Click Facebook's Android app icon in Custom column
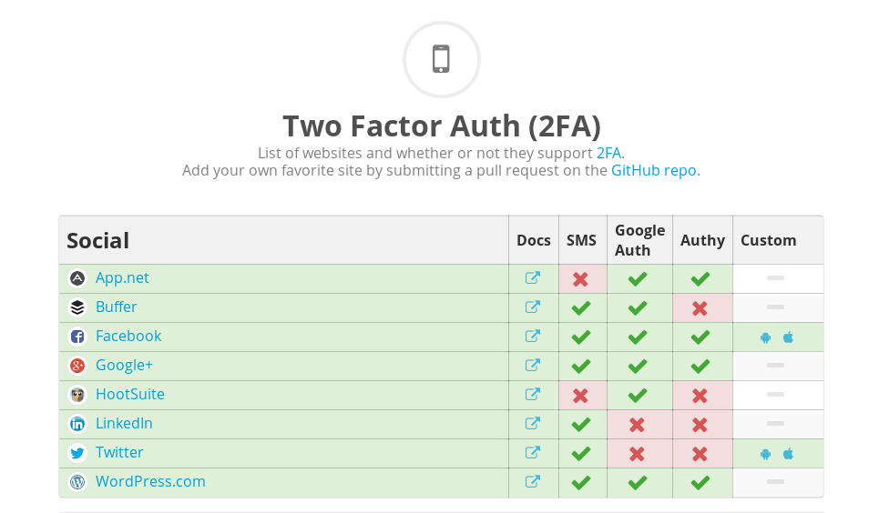Image resolution: width=879 pixels, height=513 pixels. pos(765,337)
